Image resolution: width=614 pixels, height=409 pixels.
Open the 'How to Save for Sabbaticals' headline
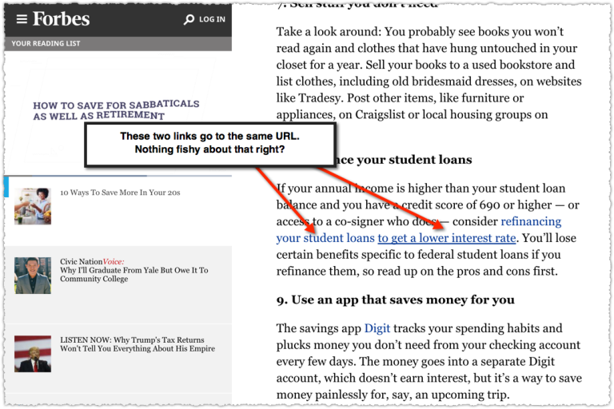(116, 110)
